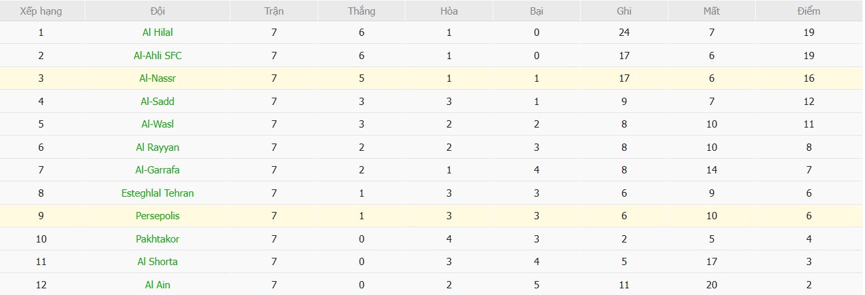This screenshot has width=865, height=295.
Task: Click the Al-Nassr team name
Action: [158, 78]
